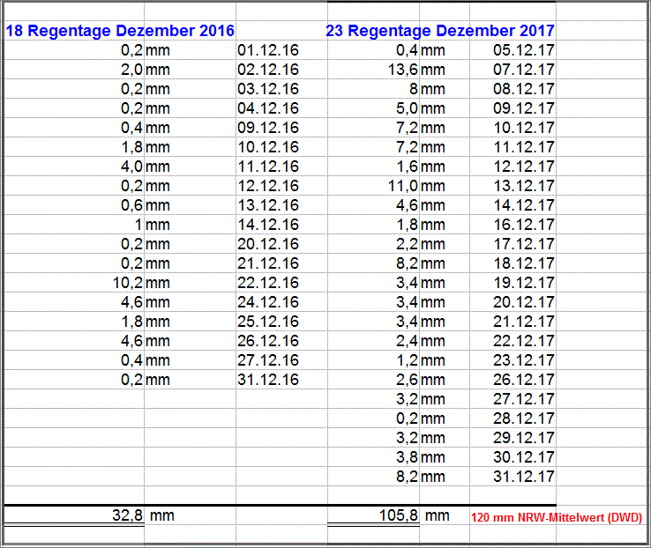Click the rainfall value 13,6
Screen dimensions: 651x548
tap(403, 70)
